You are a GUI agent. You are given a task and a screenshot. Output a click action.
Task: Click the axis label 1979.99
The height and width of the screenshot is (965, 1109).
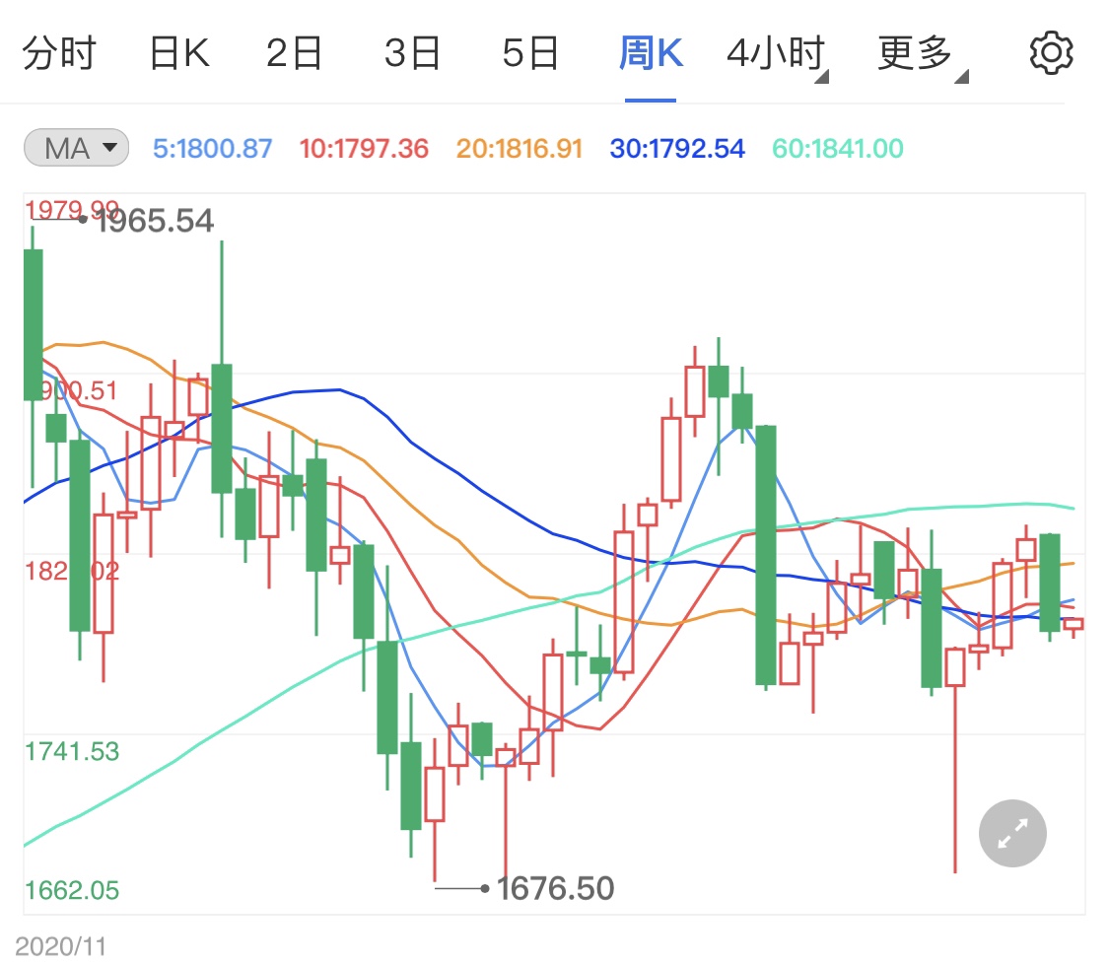(x=72, y=210)
